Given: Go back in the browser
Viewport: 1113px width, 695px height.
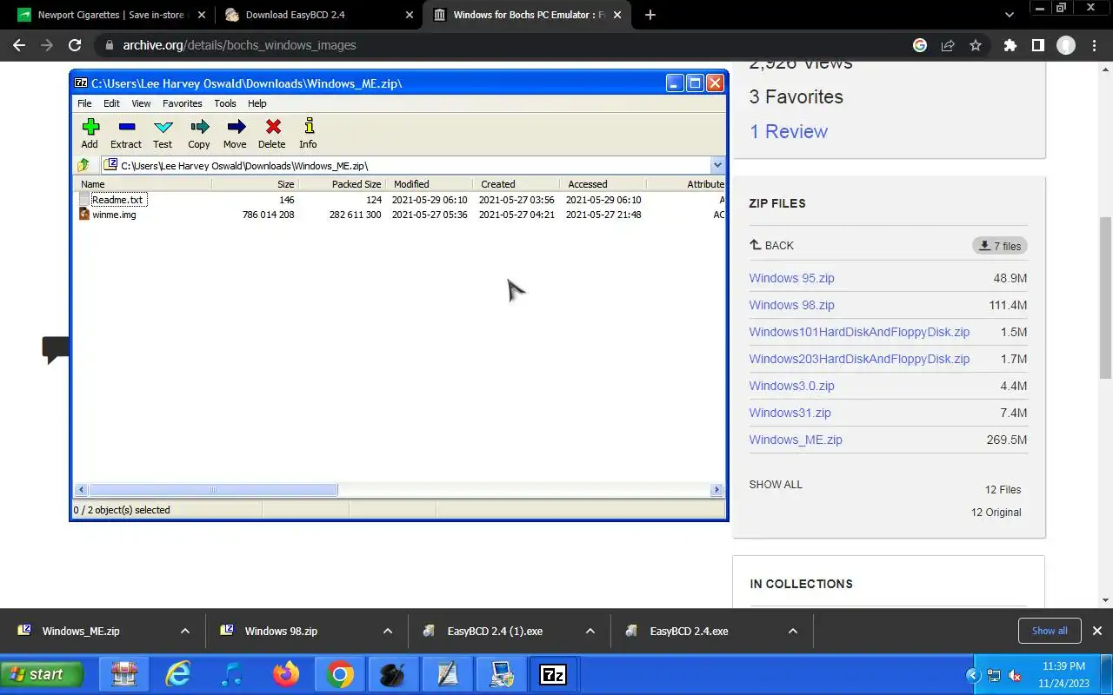Looking at the screenshot, I should coord(19,45).
